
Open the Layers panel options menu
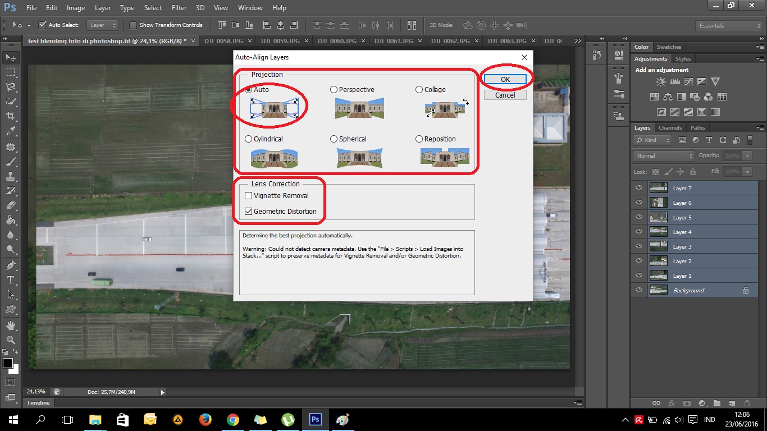pyautogui.click(x=760, y=128)
